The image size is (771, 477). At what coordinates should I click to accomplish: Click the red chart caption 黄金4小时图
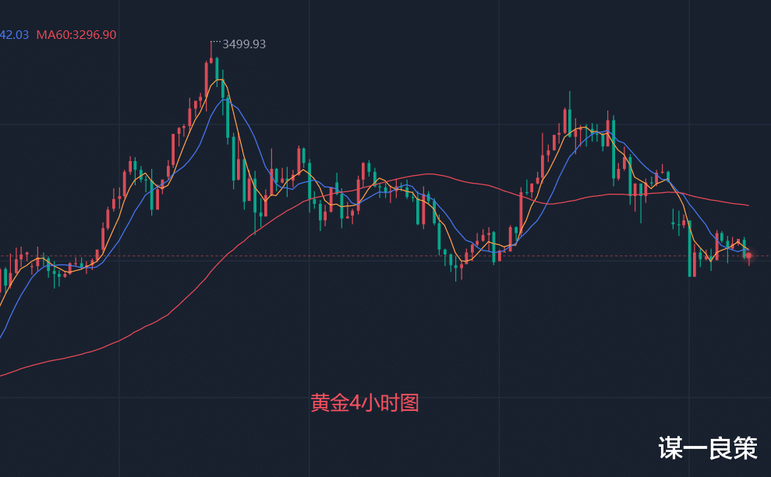365,402
